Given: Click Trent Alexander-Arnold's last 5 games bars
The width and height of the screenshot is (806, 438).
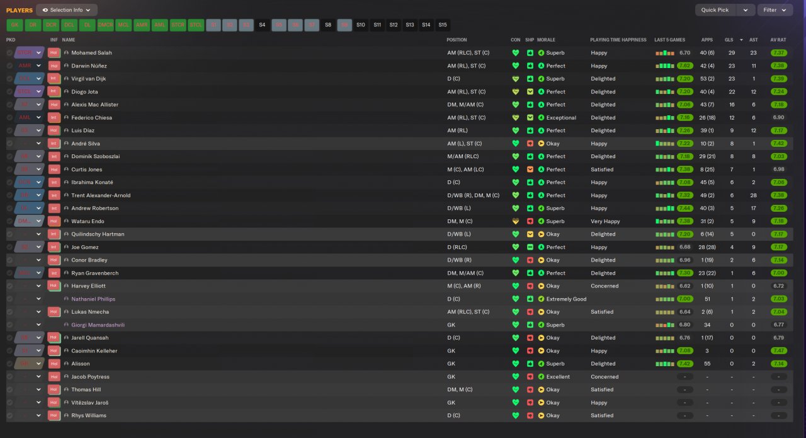Looking at the screenshot, I should (664, 195).
